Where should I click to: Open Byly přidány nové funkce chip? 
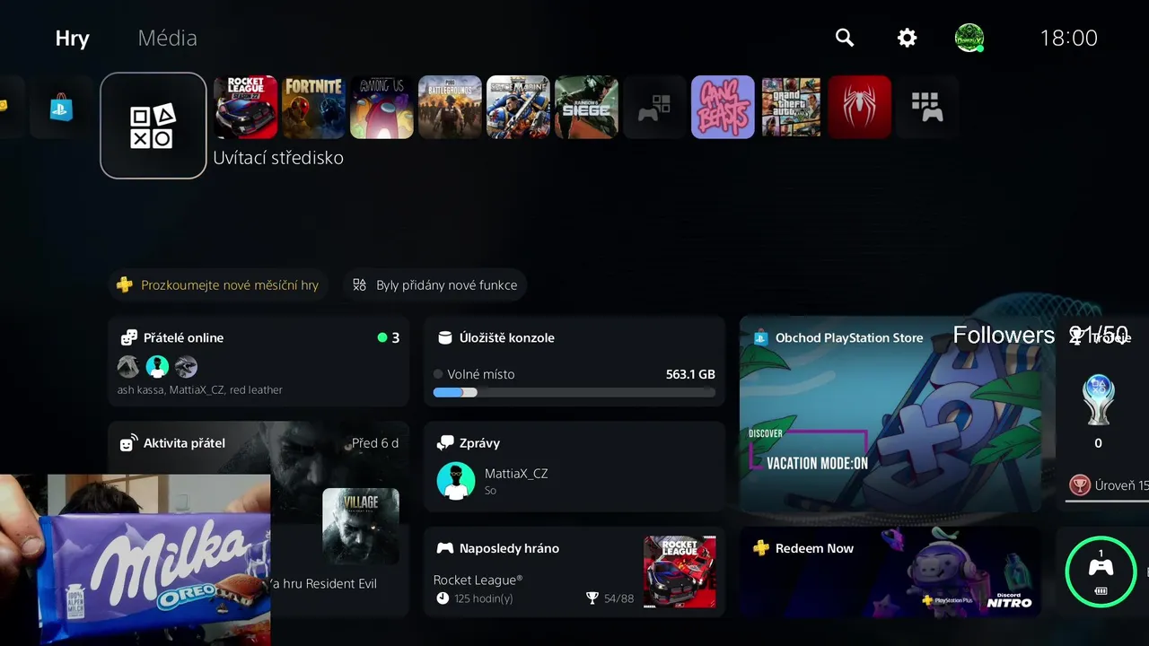(x=435, y=285)
